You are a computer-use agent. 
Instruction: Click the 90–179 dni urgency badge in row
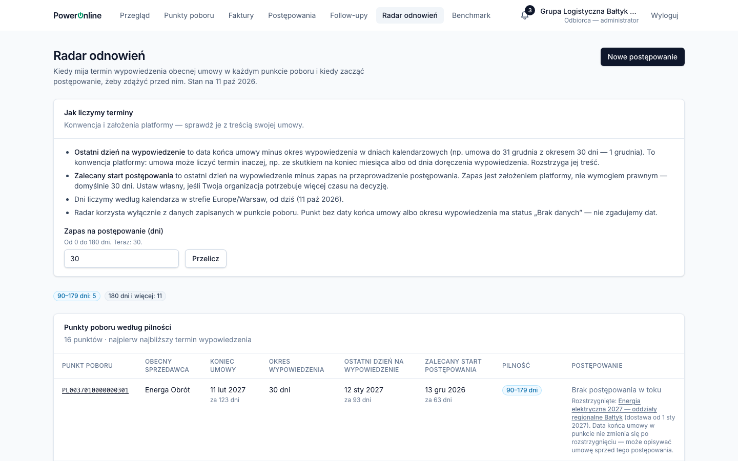pyautogui.click(x=522, y=390)
